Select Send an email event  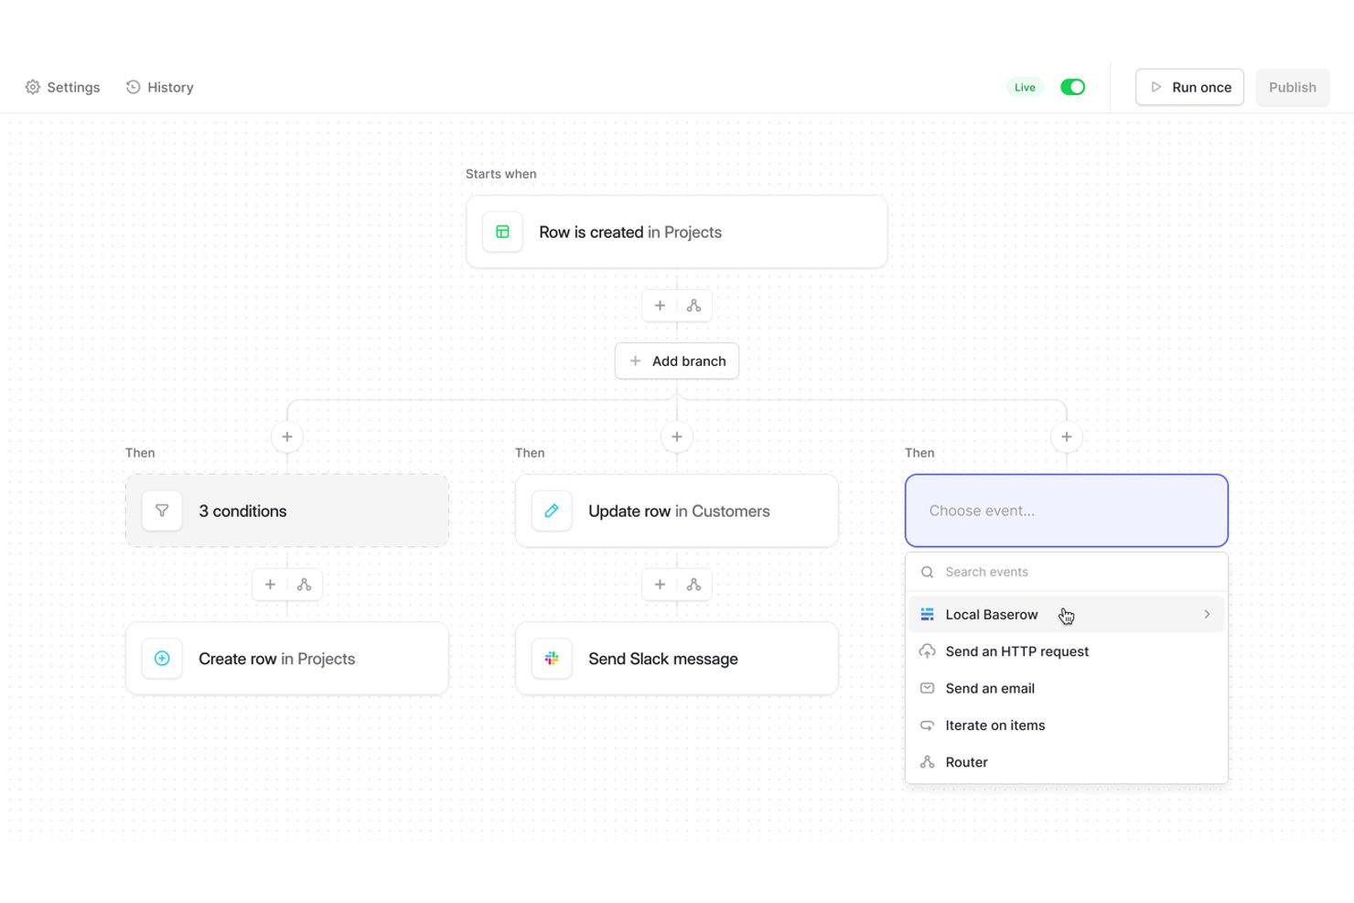pos(1067,688)
